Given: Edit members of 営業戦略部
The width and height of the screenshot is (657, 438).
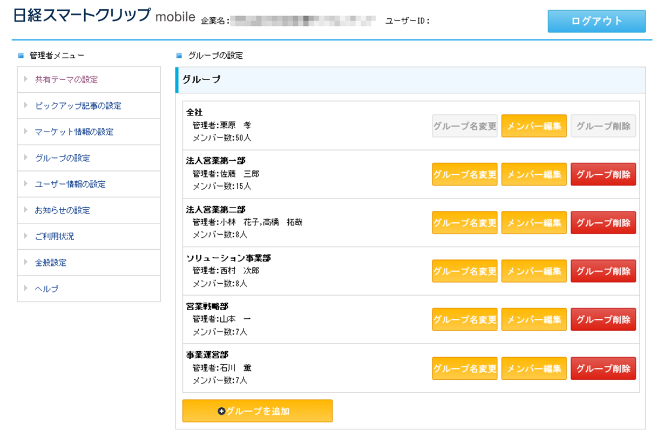Looking at the screenshot, I should 534,319.
